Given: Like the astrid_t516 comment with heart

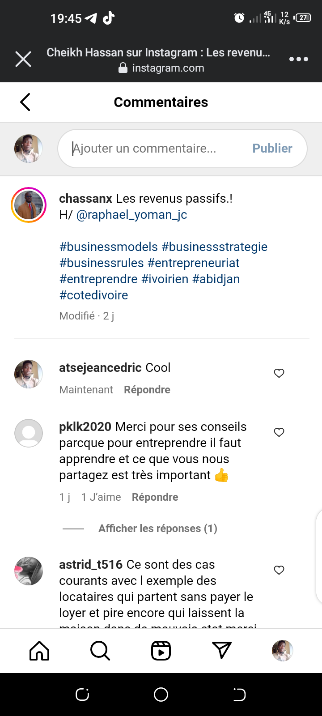Looking at the screenshot, I should click(279, 570).
